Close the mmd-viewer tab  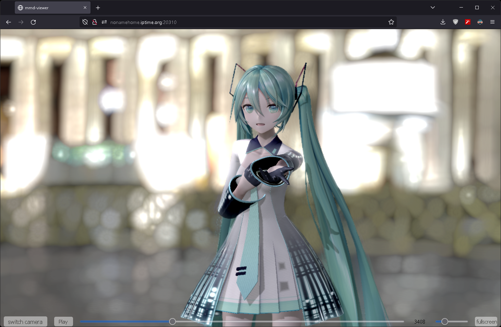pos(85,8)
